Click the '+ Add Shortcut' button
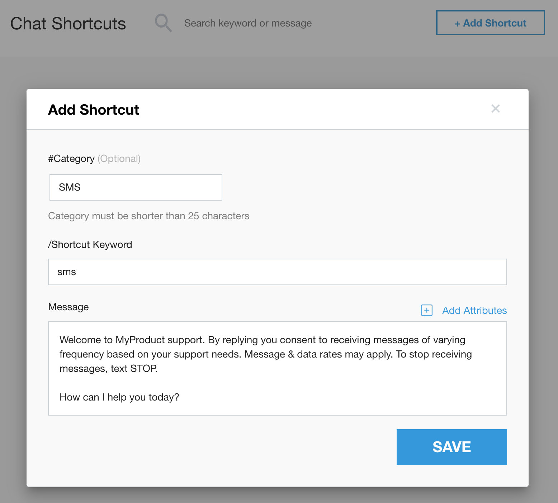The height and width of the screenshot is (503, 558). [x=490, y=23]
